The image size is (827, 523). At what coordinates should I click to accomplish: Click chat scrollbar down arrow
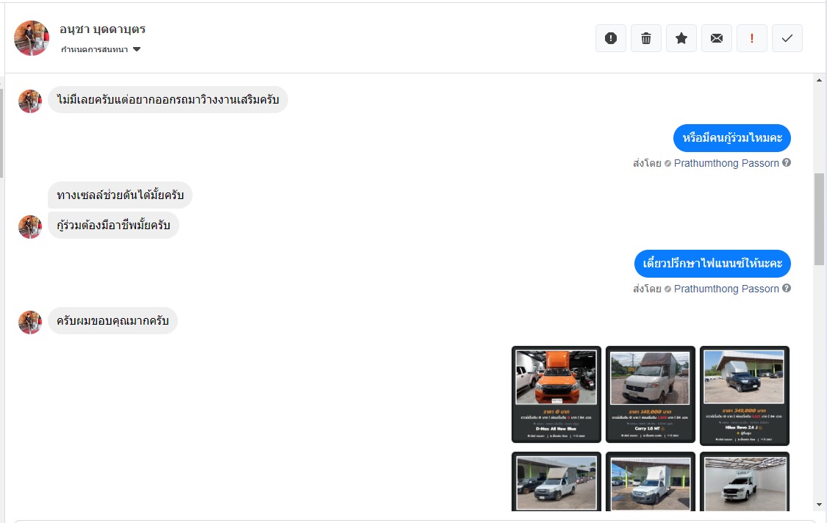click(x=819, y=505)
